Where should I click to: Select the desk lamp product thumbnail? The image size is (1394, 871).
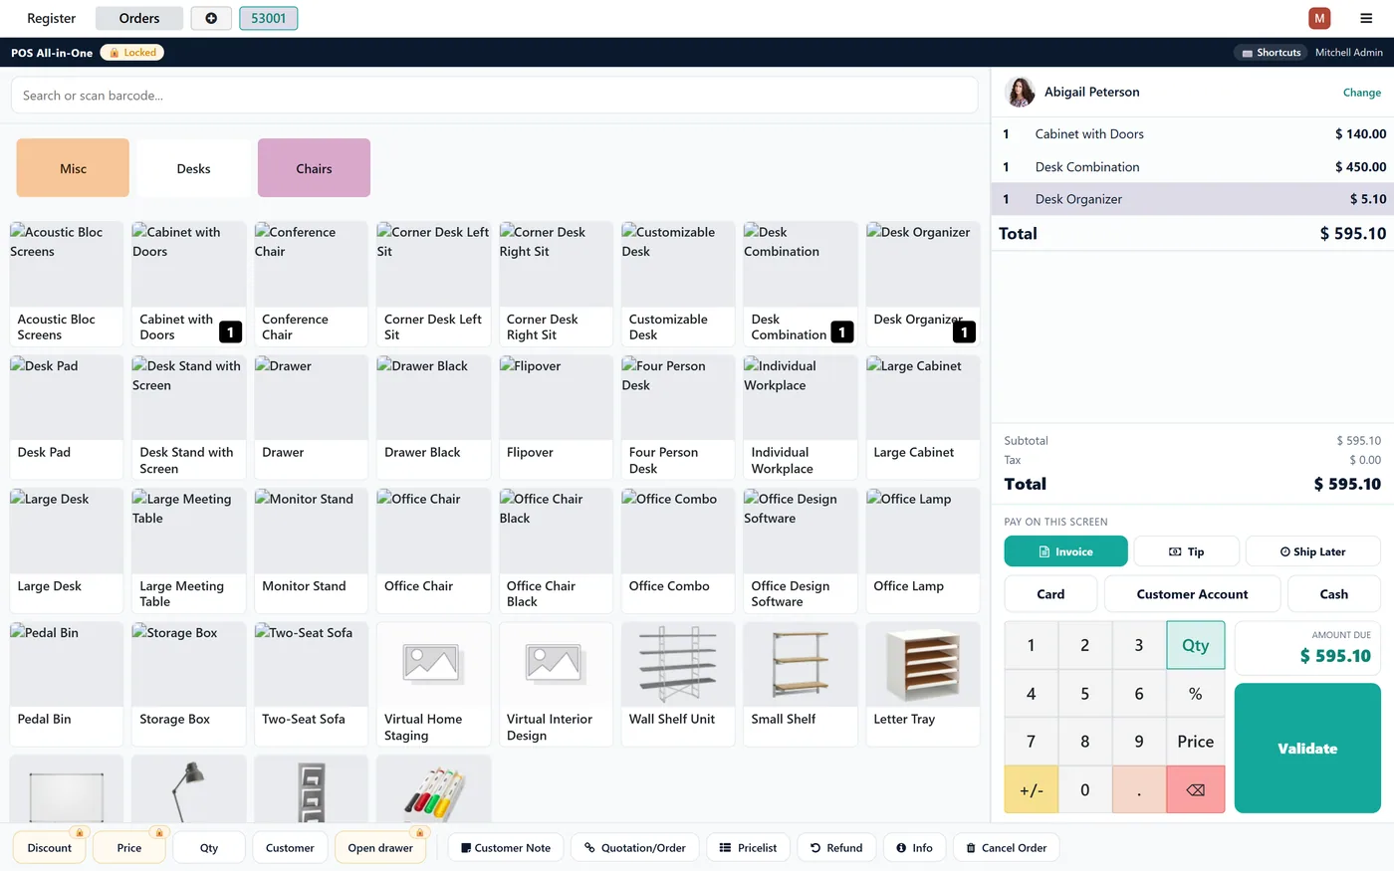pos(189,788)
